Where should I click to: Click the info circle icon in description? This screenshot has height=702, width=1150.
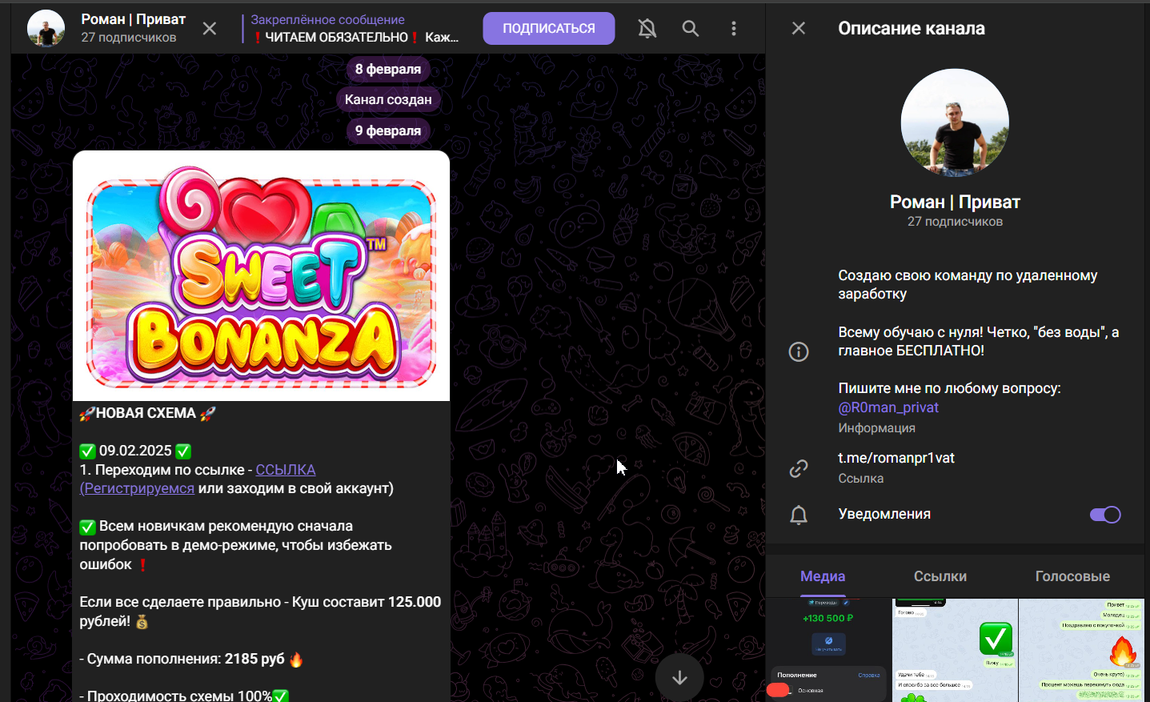(x=799, y=351)
